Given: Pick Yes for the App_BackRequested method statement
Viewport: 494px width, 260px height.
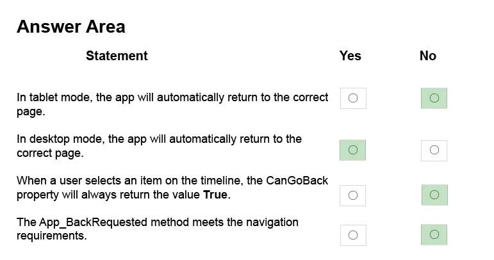Looking at the screenshot, I should pyautogui.click(x=352, y=235).
